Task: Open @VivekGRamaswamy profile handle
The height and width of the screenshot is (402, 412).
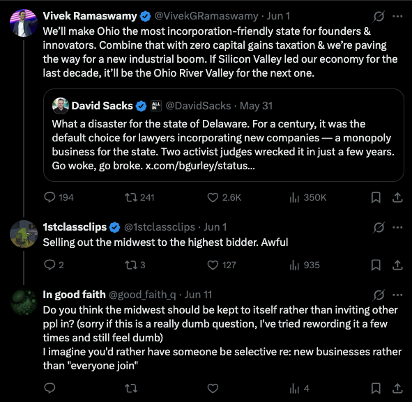Action: point(206,16)
